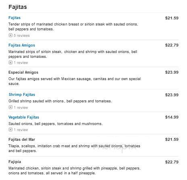Open the Vegetable Fajitas link
Image resolution: width=187 pixels, height=180 pixels.
click(x=24, y=117)
